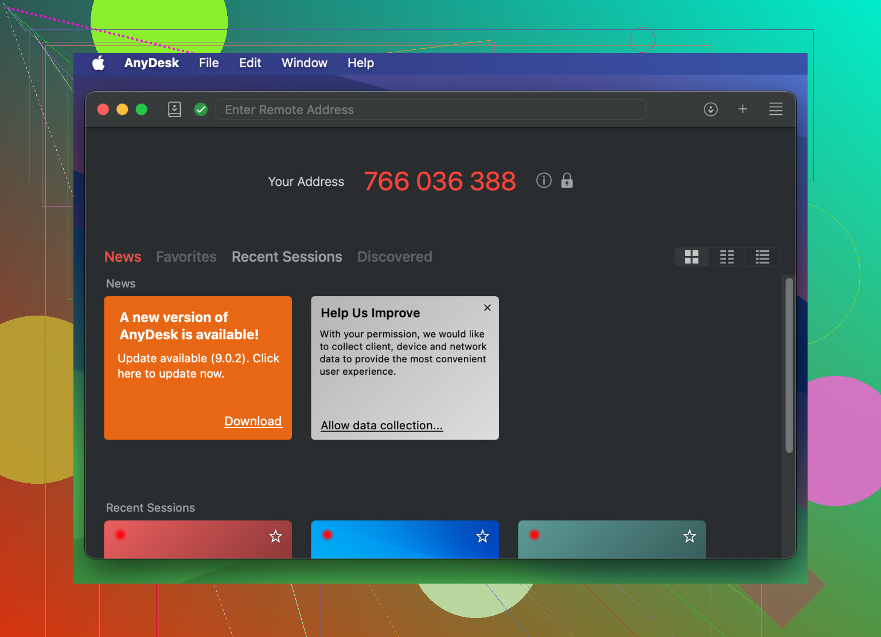Click the Your Address label
This screenshot has height=637, width=881.
pyautogui.click(x=306, y=181)
